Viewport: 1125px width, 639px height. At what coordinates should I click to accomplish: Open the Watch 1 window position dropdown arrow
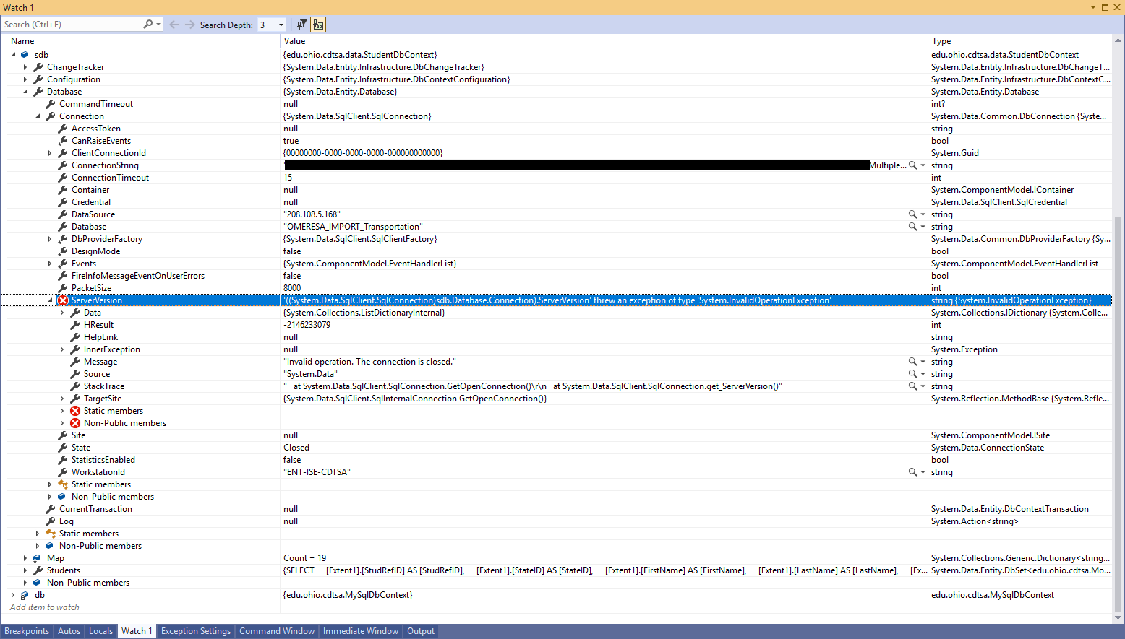(x=1093, y=7)
